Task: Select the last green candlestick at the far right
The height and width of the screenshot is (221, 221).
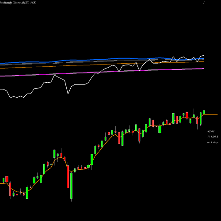Action: pyautogui.click(x=204, y=112)
